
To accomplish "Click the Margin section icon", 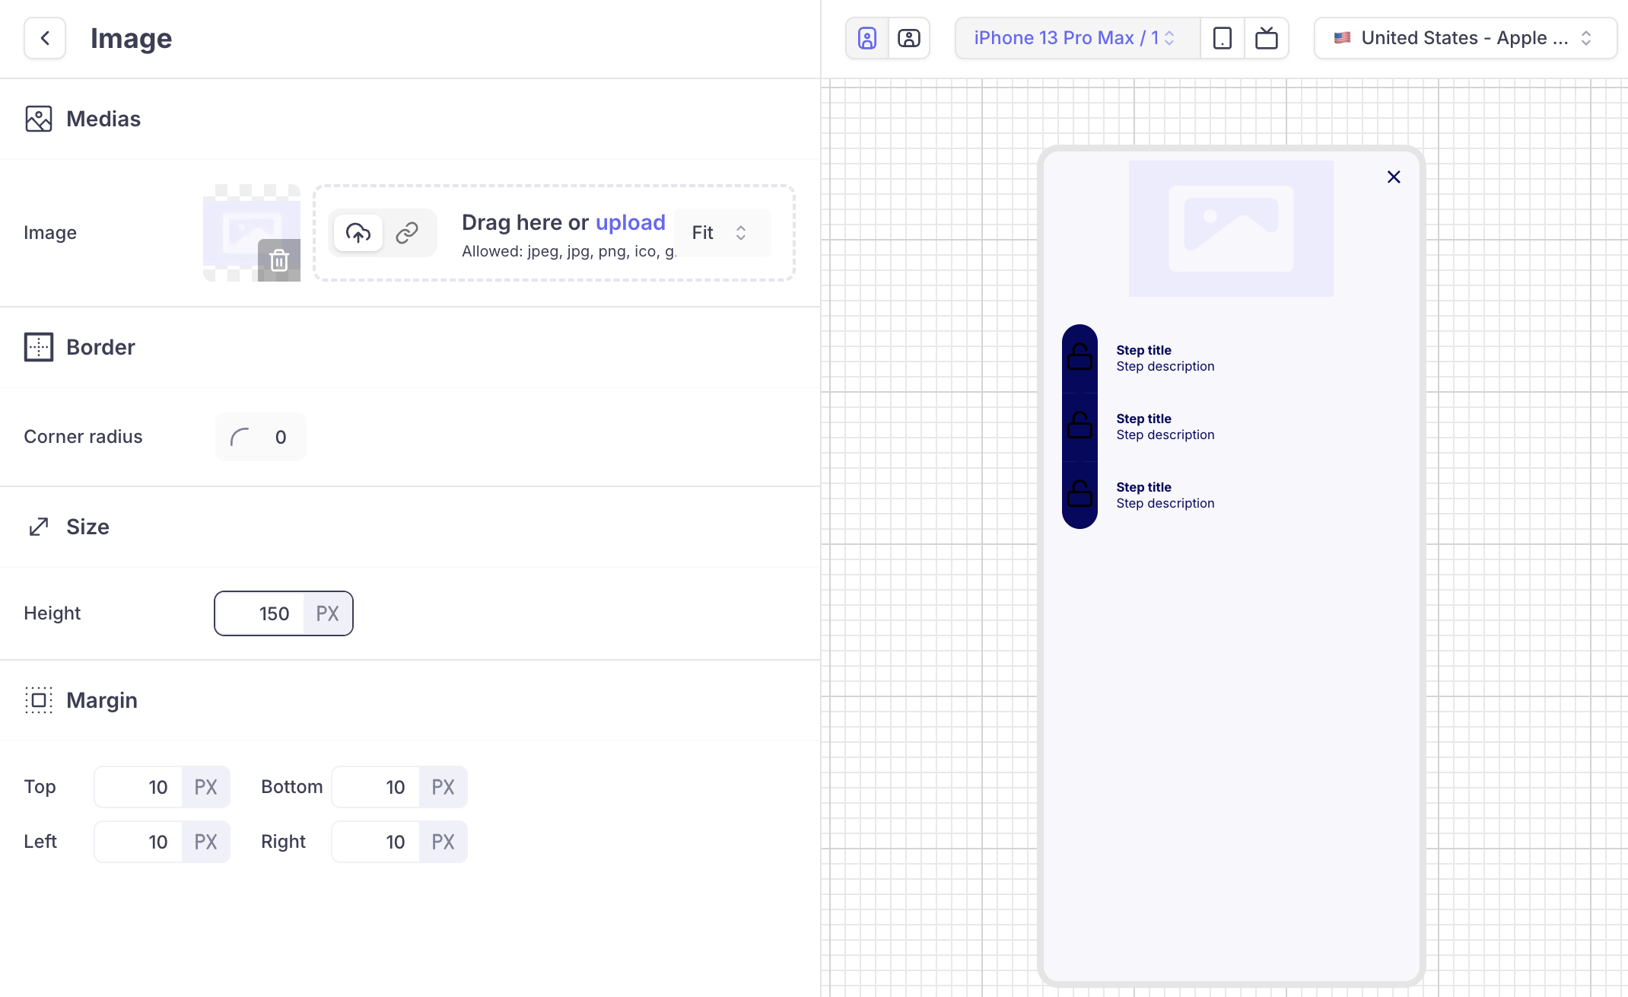I will coord(37,700).
